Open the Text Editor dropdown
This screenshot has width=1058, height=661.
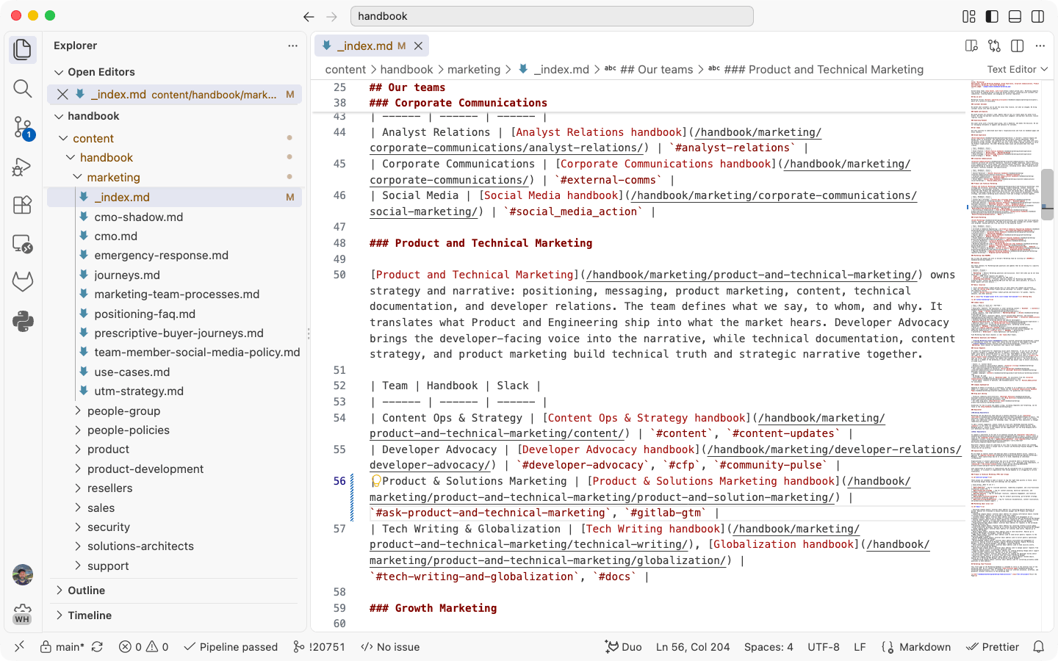(1018, 69)
